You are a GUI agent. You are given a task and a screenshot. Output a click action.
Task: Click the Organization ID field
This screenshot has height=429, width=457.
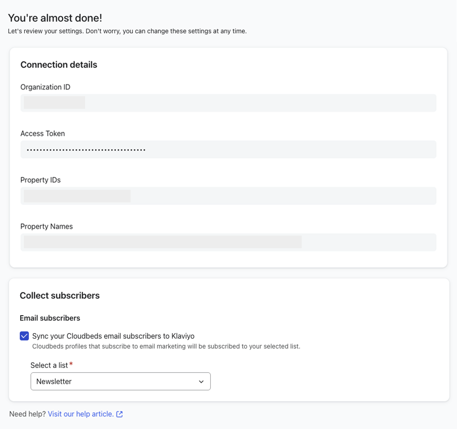pyautogui.click(x=228, y=103)
